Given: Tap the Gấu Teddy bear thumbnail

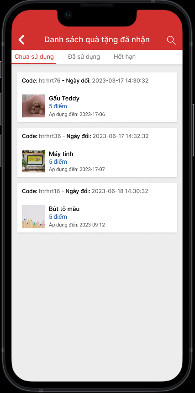Looking at the screenshot, I should click(x=33, y=106).
